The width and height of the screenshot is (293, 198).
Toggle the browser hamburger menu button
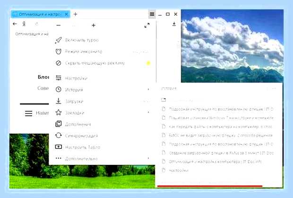tap(152, 14)
